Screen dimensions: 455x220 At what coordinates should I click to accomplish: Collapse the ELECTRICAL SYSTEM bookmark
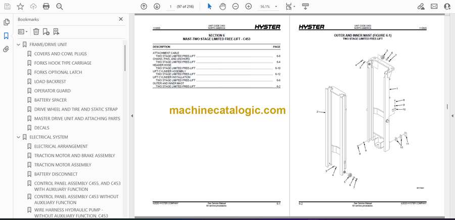click(x=19, y=137)
